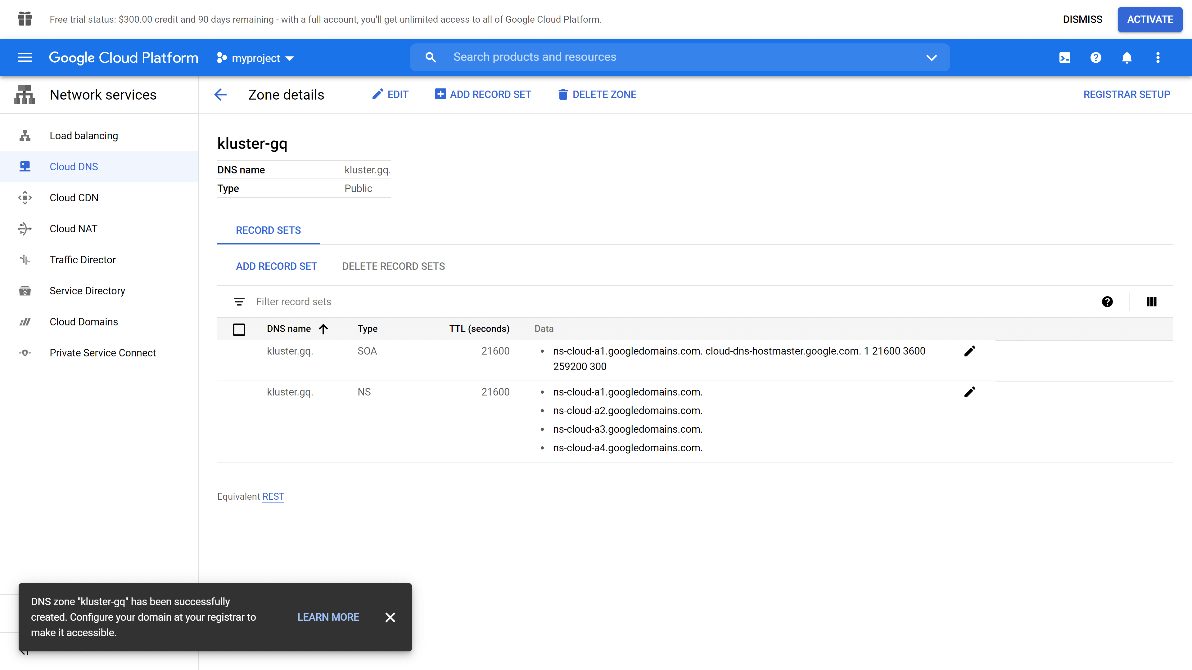The image size is (1192, 670).
Task: Dismiss the DNS zone created notification
Action: click(x=390, y=617)
